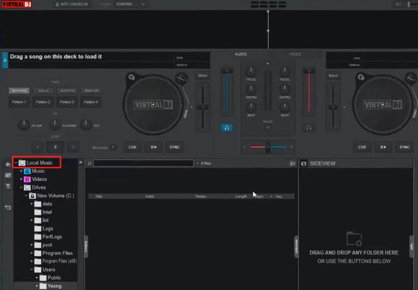Image resolution: width=418 pixels, height=290 pixels.
Task: Click the deck A letter badge
Action: 5,60
